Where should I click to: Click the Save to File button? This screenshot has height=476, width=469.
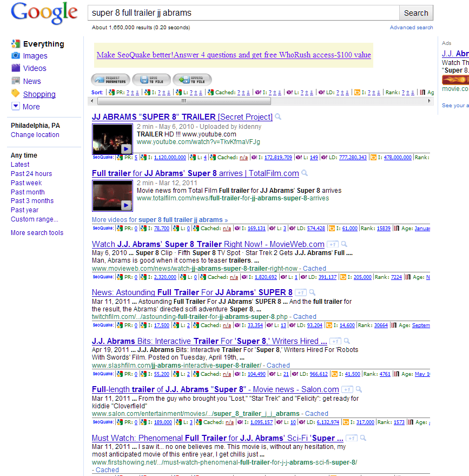[x=151, y=80]
